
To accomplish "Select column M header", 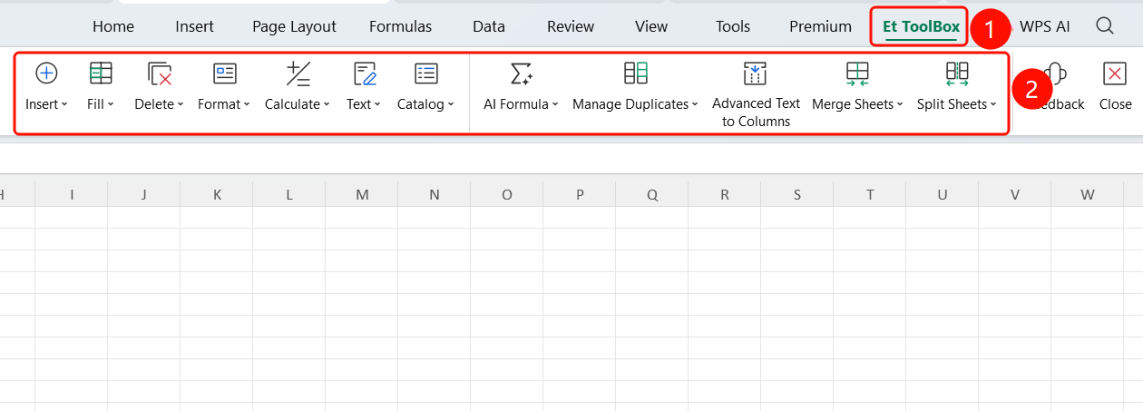I will click(362, 194).
